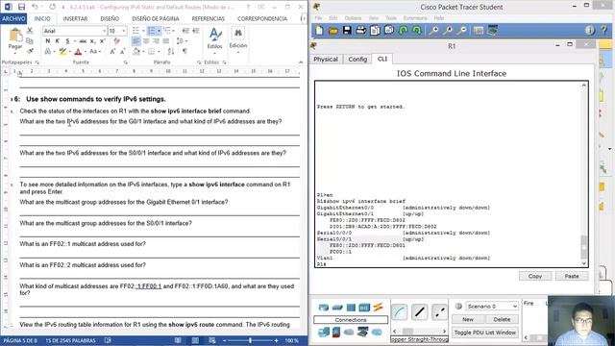Switch to DISEÑO ribbon tab

click(110, 19)
